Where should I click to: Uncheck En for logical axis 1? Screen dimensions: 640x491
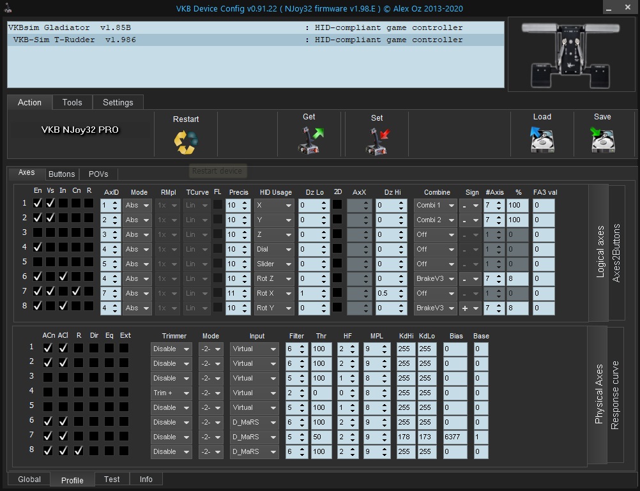(x=38, y=203)
